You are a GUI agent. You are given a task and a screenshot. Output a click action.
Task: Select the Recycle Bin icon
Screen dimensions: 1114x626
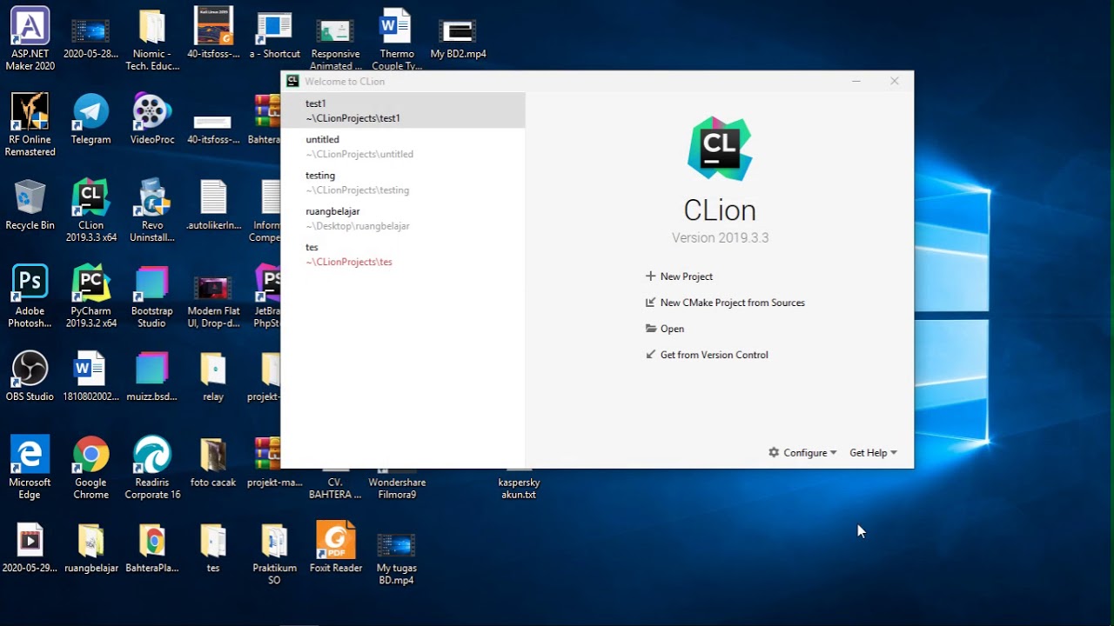pyautogui.click(x=30, y=205)
